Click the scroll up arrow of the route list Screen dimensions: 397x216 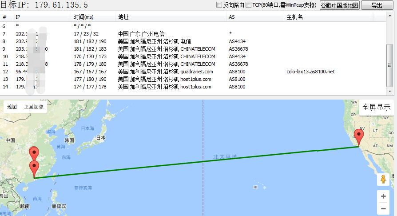click(389, 17)
